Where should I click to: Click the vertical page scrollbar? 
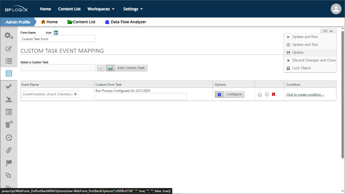coord(343,94)
